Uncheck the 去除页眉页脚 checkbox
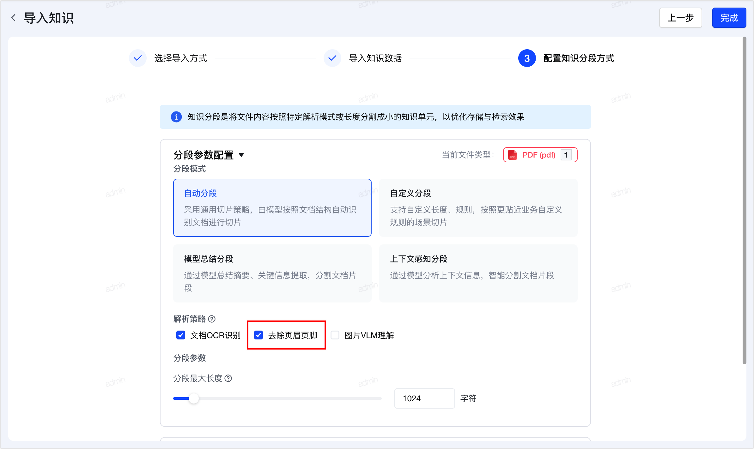Screen dimensions: 754x449 [258, 335]
